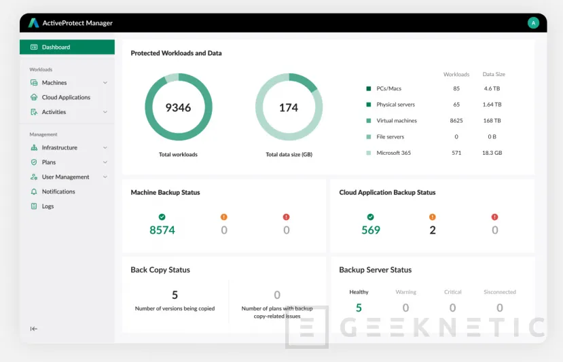Click the 8574 successful machine backups count
Screen dimensions: 563x362
click(162, 230)
